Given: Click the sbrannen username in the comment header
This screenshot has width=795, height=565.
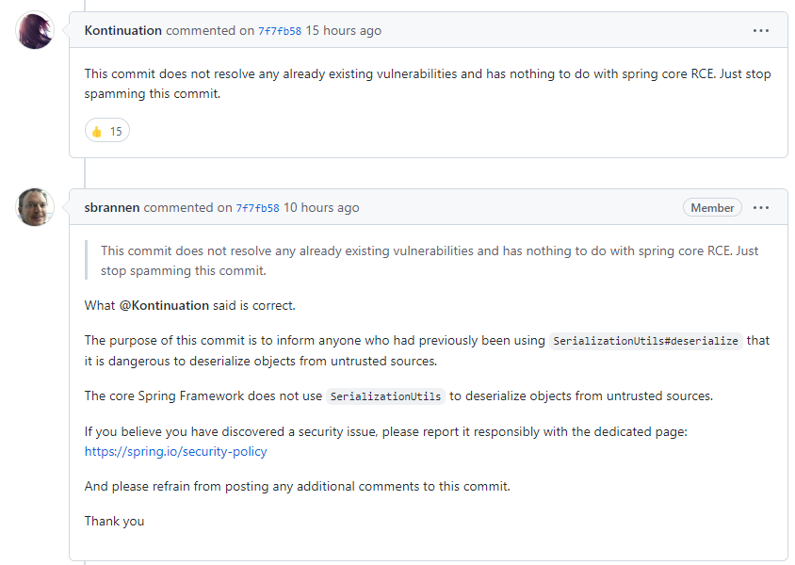Looking at the screenshot, I should coord(111,208).
